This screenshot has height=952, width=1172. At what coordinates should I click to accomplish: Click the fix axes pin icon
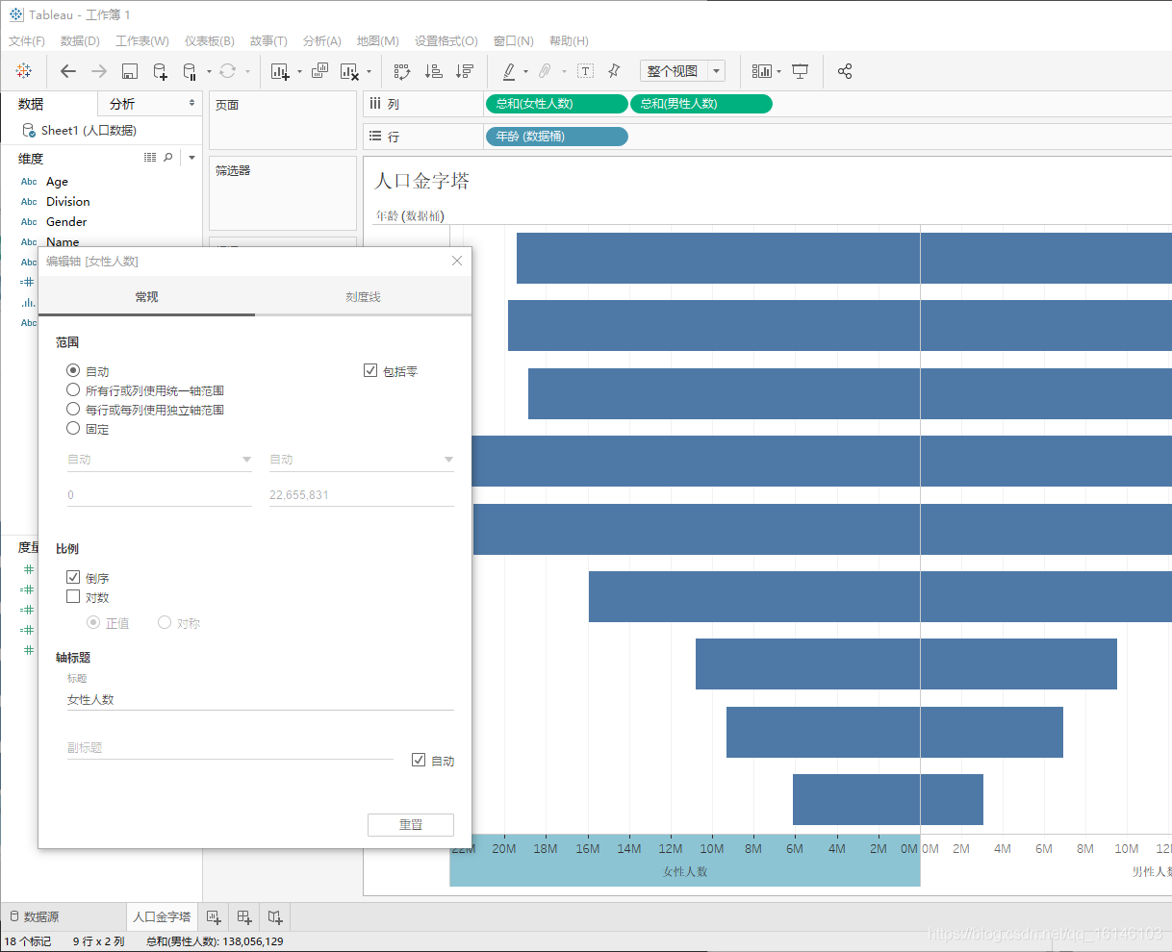tap(614, 71)
